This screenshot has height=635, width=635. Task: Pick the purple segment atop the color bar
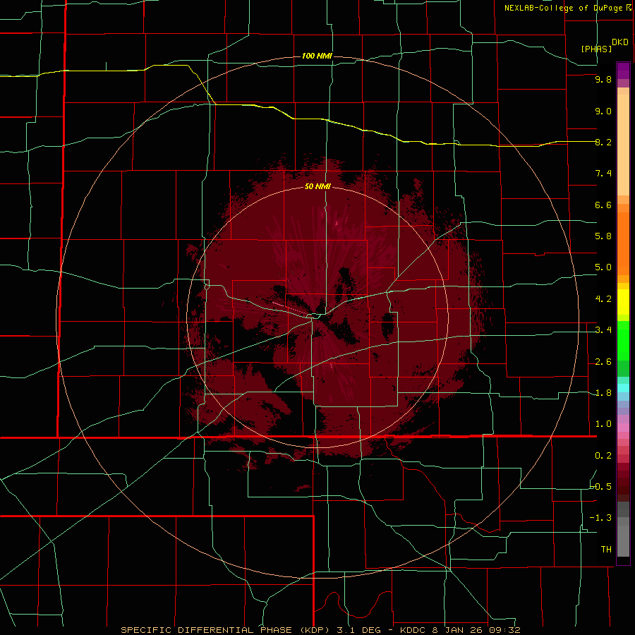click(x=623, y=71)
